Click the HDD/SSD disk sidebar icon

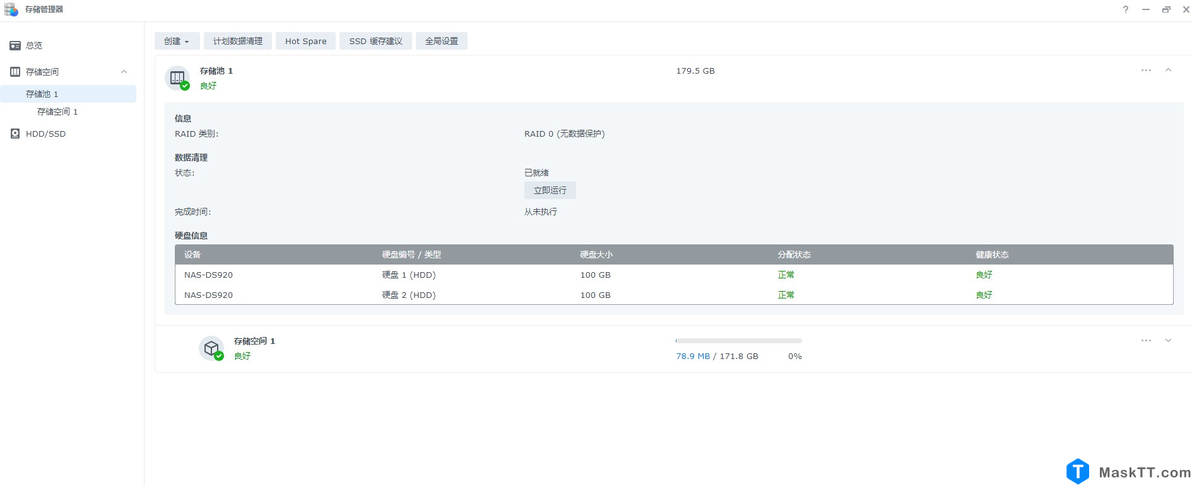(x=15, y=134)
